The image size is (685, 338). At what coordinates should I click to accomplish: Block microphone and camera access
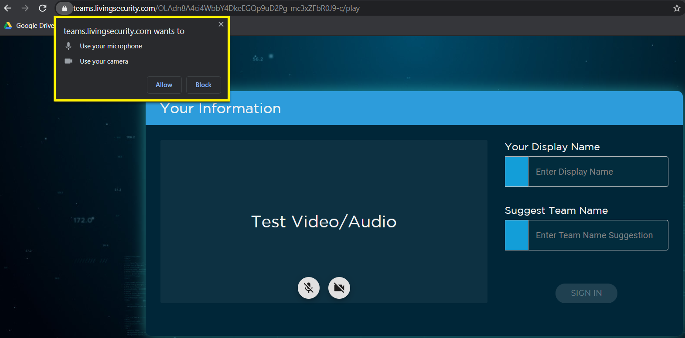[x=204, y=85]
